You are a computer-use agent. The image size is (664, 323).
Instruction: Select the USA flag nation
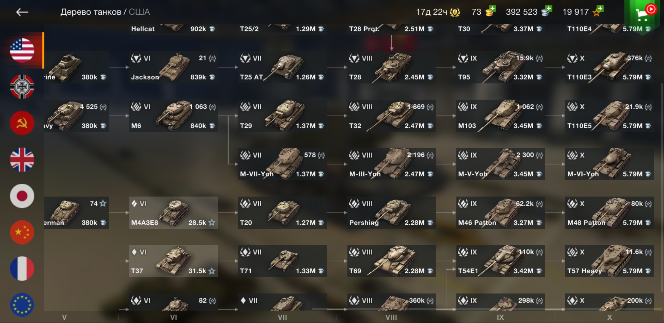[22, 50]
